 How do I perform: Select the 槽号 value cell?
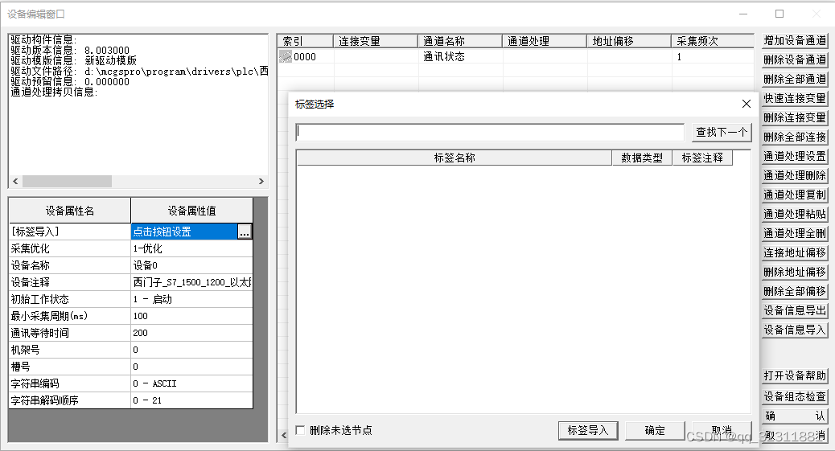(191, 367)
